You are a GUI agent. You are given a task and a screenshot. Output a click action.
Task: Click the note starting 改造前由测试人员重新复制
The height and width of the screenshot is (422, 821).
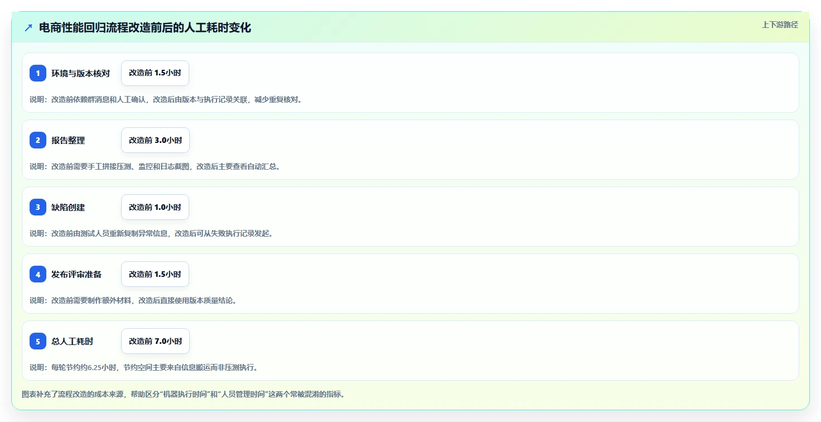coord(151,233)
